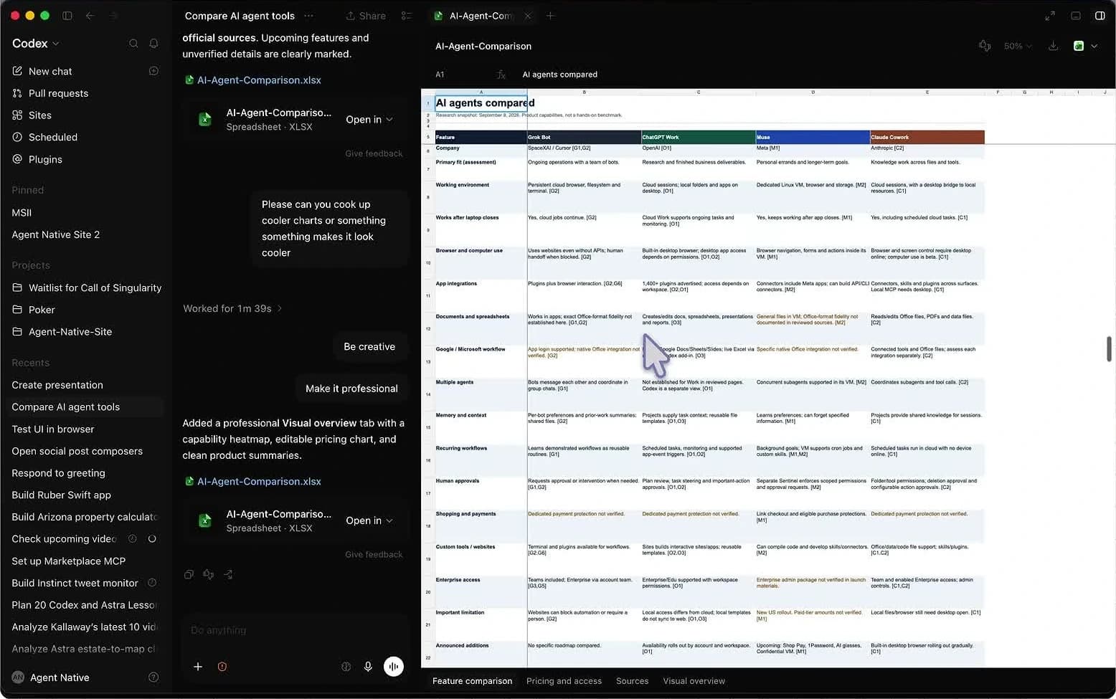Image resolution: width=1116 pixels, height=699 pixels.
Task: Click the Do anything message input
Action: click(x=294, y=630)
